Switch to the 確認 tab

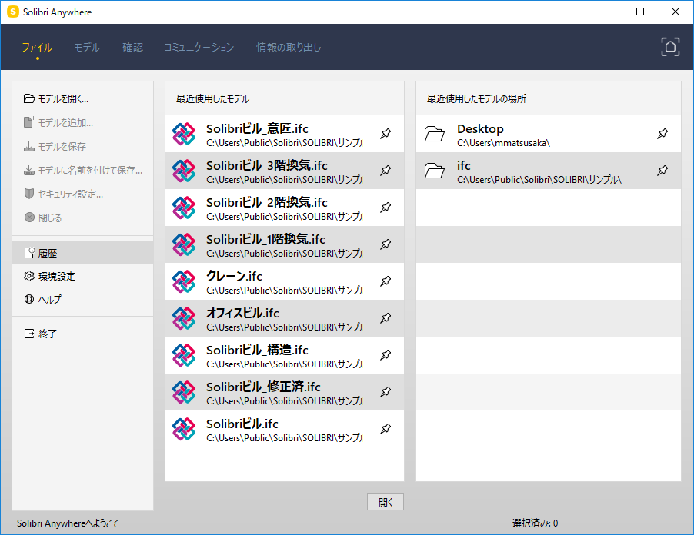coord(132,47)
